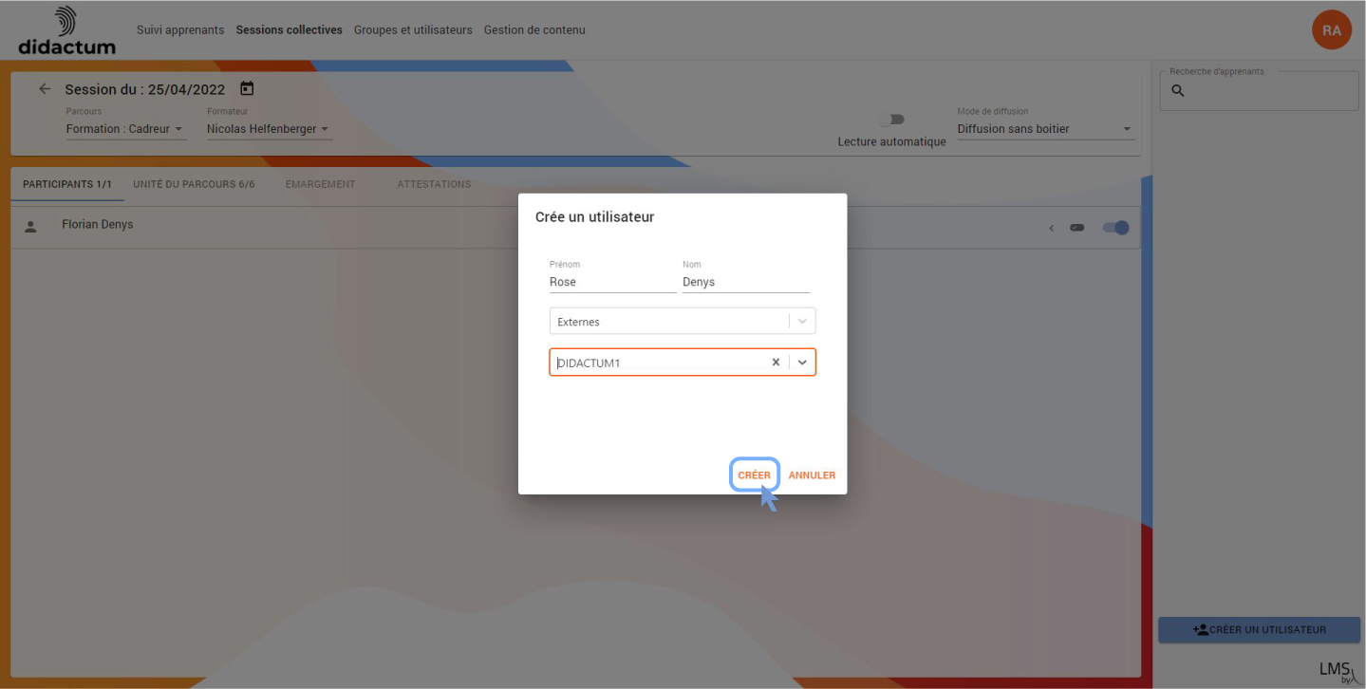Open the RA user avatar menu

click(x=1331, y=30)
